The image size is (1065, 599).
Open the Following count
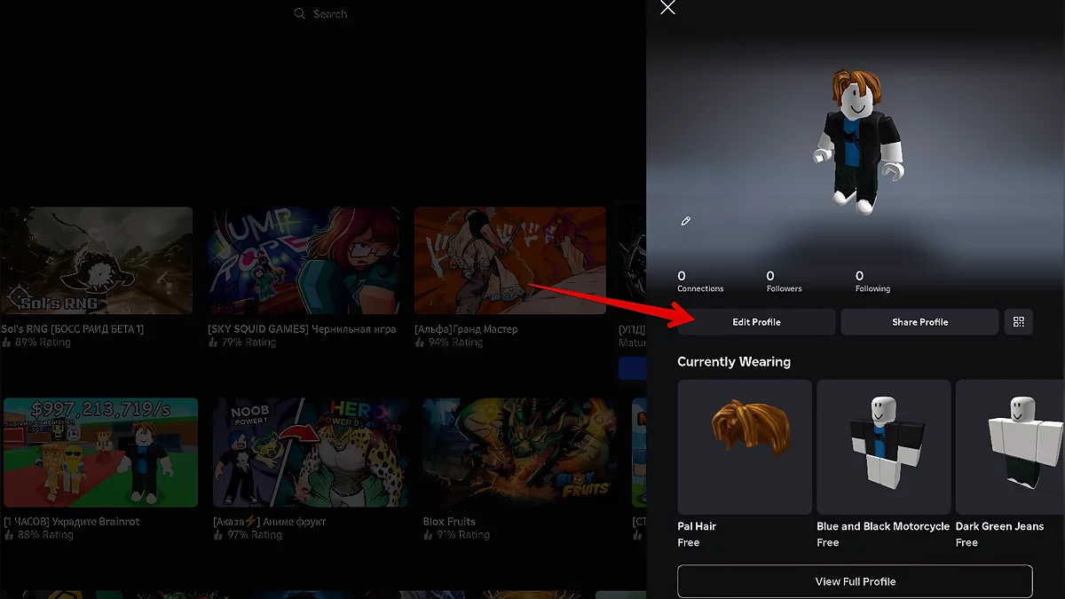coord(872,281)
